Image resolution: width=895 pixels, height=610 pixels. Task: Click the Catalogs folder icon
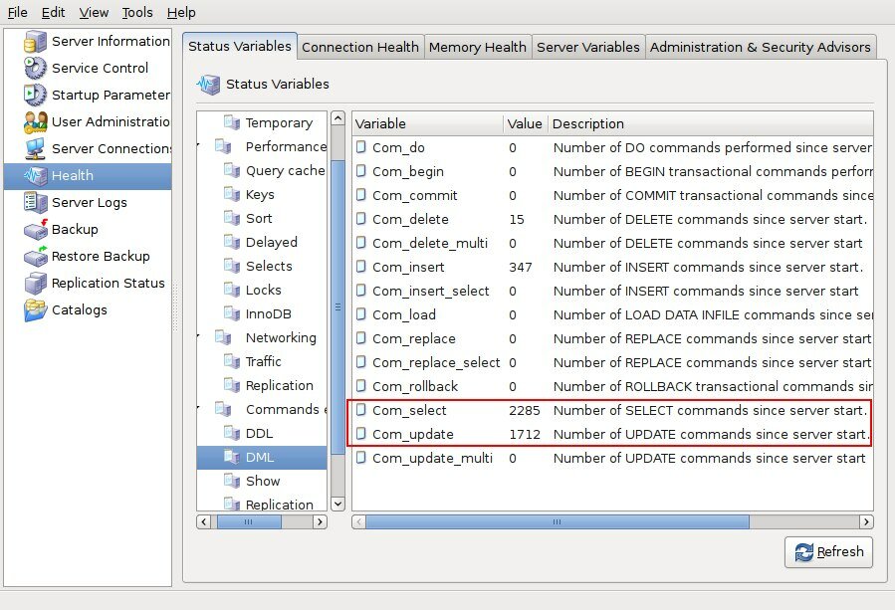[36, 309]
